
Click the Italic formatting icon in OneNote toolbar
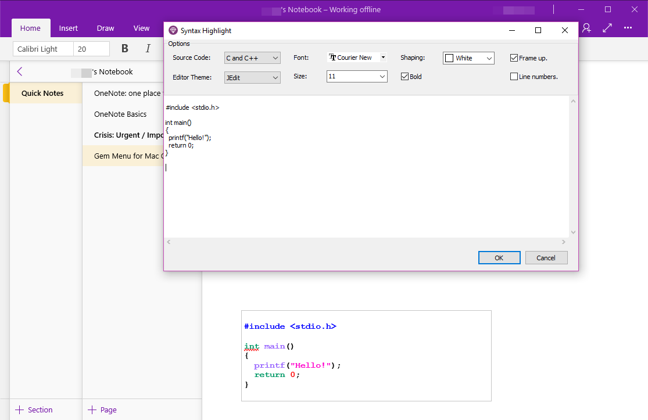pyautogui.click(x=148, y=49)
